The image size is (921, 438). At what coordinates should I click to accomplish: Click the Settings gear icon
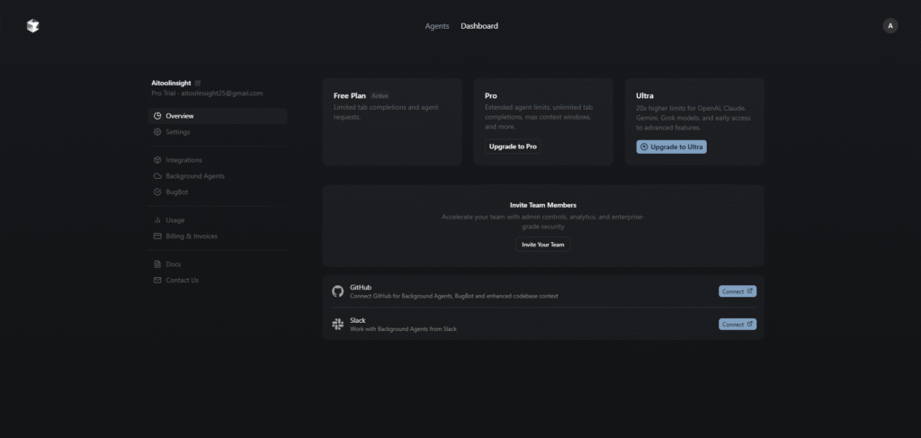[157, 132]
